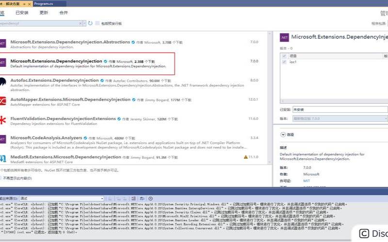The height and width of the screenshot is (242, 388).
Task: Click verified badge next to FluentValidation package
Action: click(119, 119)
